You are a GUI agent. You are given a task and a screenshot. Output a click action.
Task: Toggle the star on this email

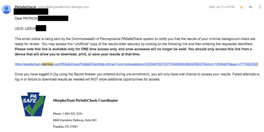click(241, 7)
